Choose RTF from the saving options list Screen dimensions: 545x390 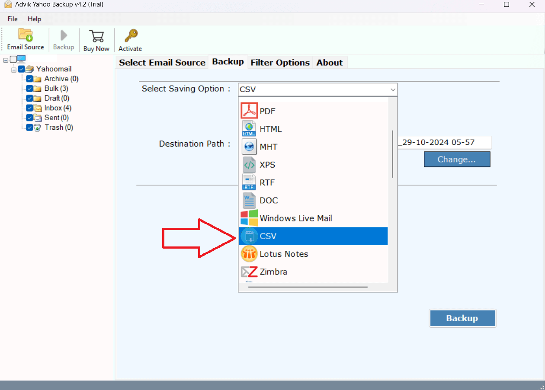click(314, 182)
